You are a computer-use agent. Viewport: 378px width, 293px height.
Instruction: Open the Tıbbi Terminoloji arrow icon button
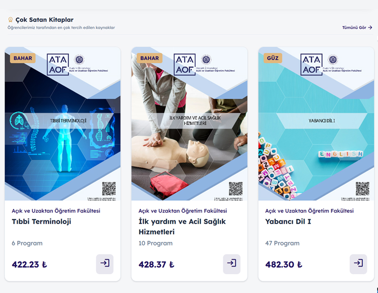click(x=105, y=264)
